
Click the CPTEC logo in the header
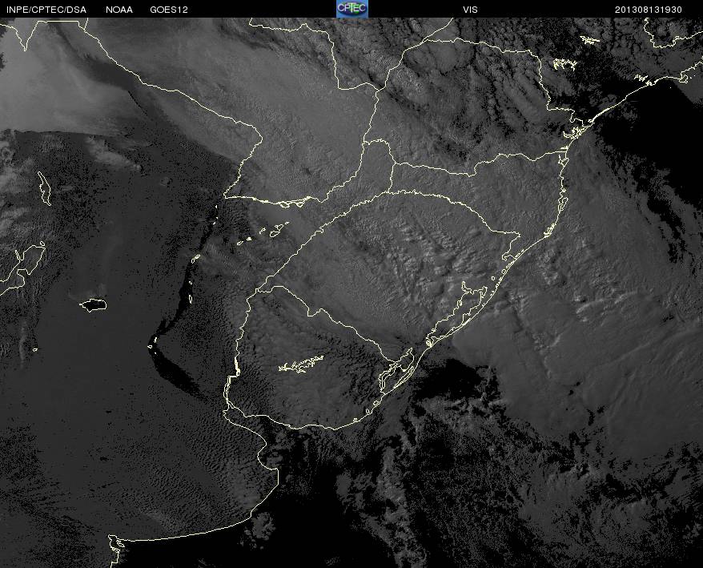351,8
